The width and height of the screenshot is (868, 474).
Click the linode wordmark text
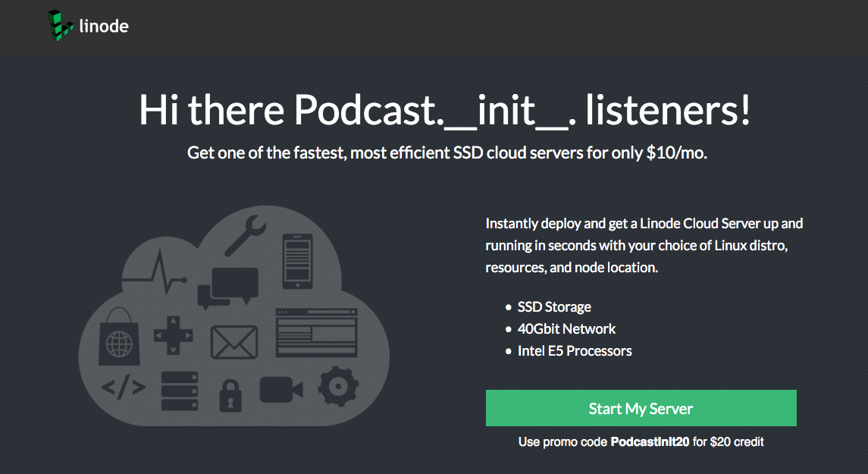click(x=104, y=26)
